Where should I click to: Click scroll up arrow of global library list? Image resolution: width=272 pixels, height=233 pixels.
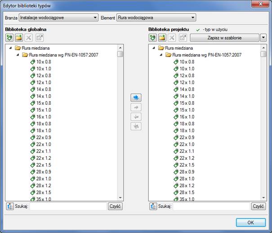coord(120,47)
